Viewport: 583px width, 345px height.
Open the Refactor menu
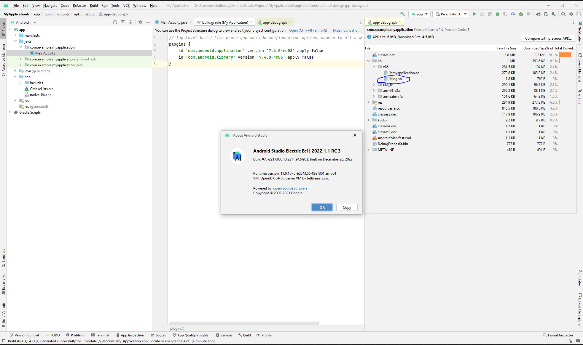pos(79,5)
